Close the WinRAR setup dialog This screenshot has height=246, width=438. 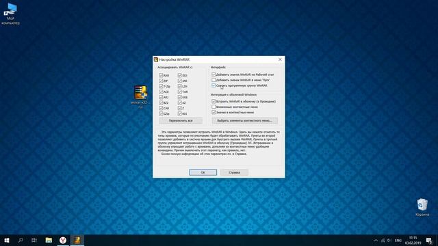click(x=280, y=59)
